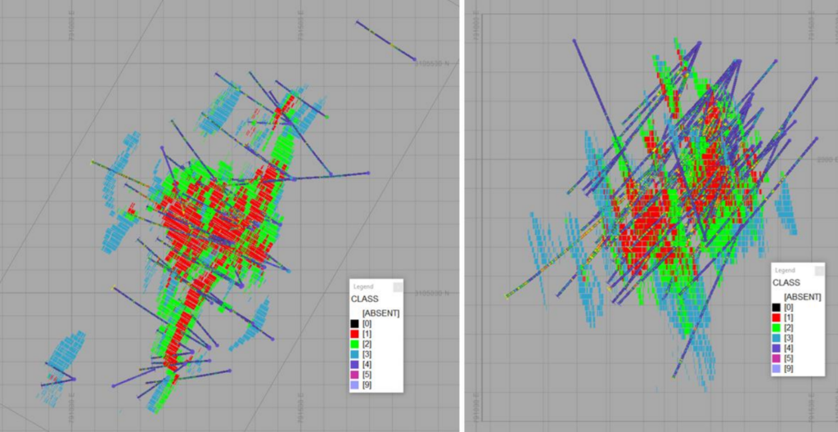Click light blue [3] swatch in left legend
838x432 pixels.
click(354, 354)
